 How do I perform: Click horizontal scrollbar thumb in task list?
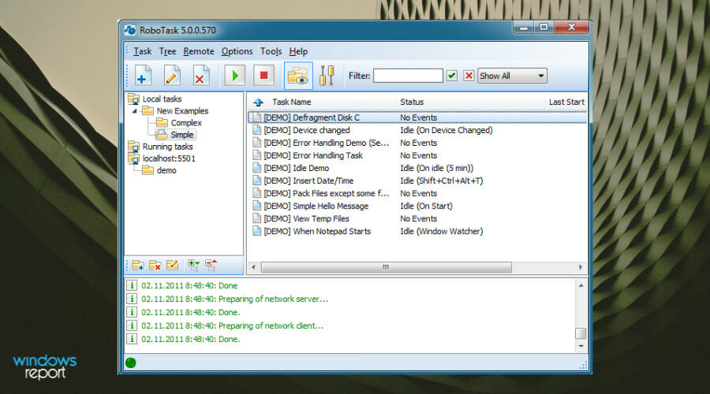tap(387, 267)
